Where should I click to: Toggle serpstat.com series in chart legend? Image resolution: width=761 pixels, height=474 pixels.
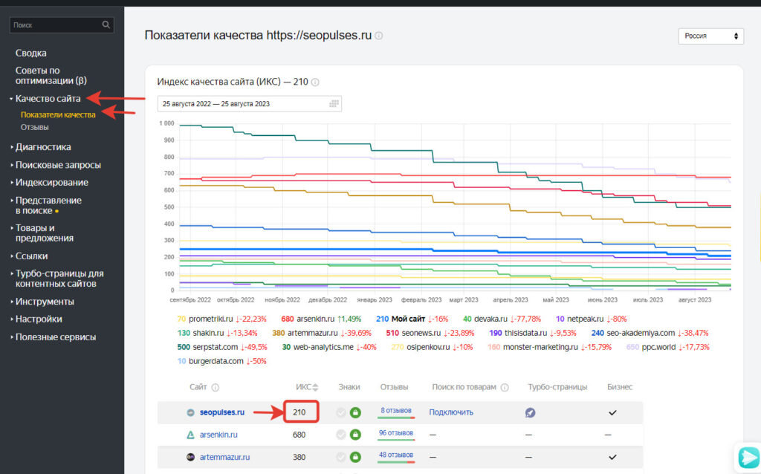[222, 347]
